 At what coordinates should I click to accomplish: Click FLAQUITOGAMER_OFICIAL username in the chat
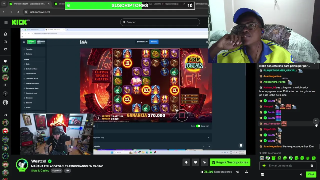280,70
